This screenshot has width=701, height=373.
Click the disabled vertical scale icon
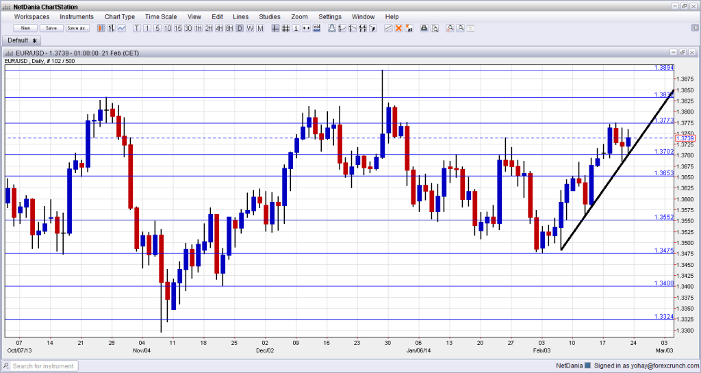470,28
